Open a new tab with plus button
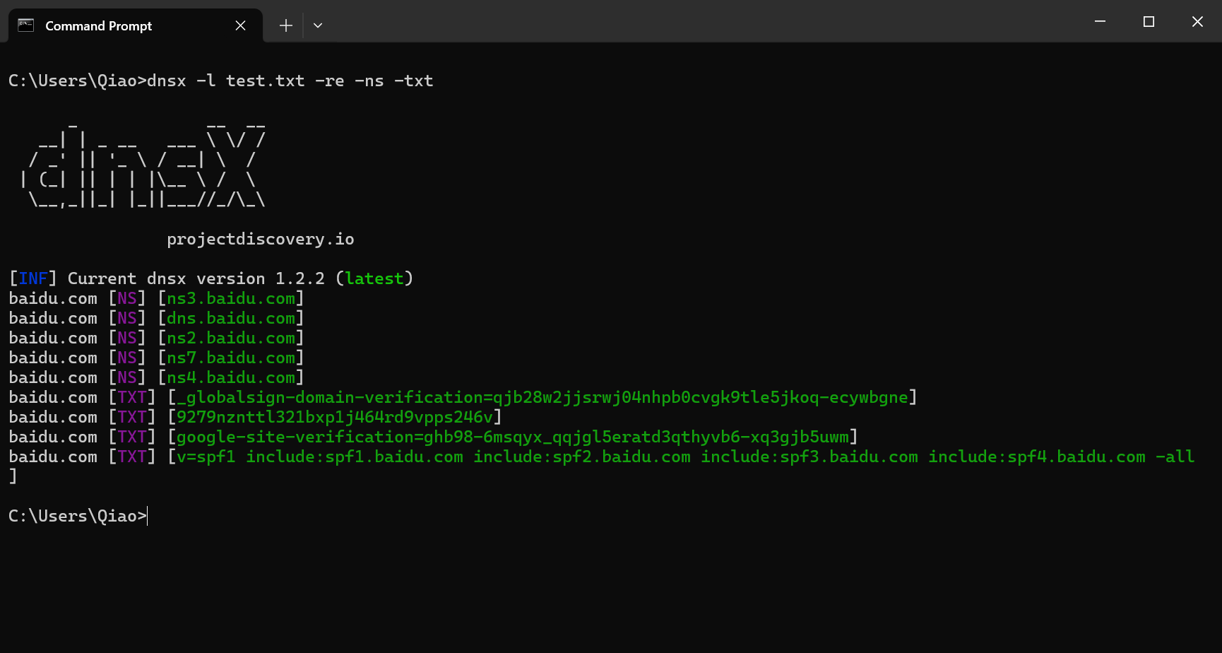The width and height of the screenshot is (1222, 653). pos(285,25)
